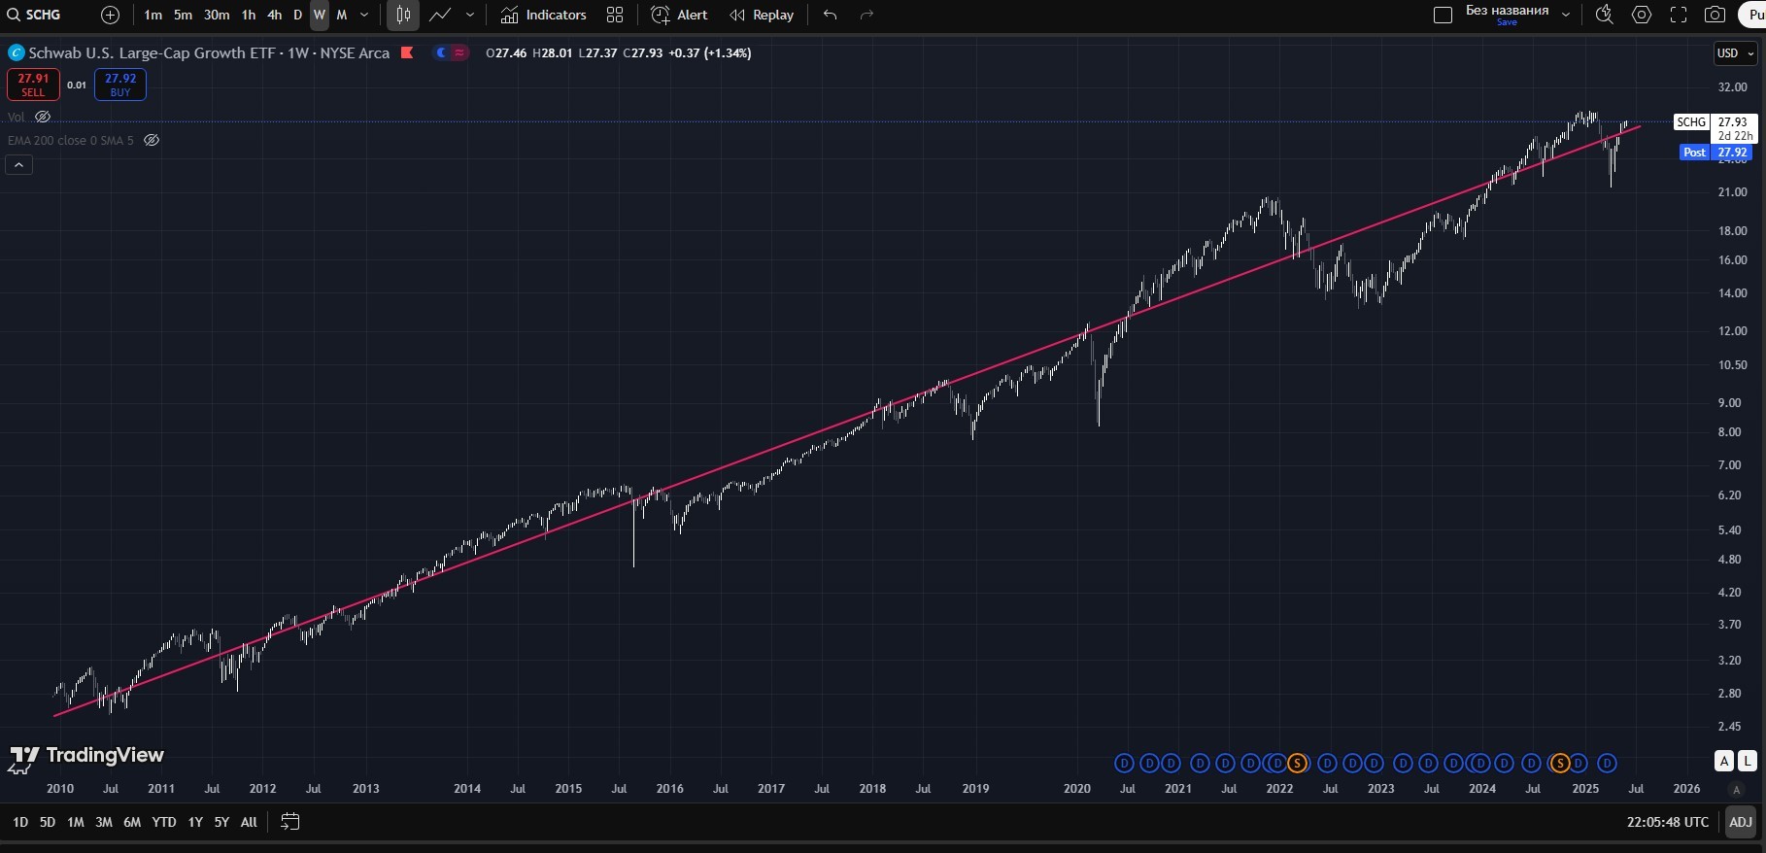Switch to the 1h timeframe
This screenshot has height=853, width=1766.
249,15
